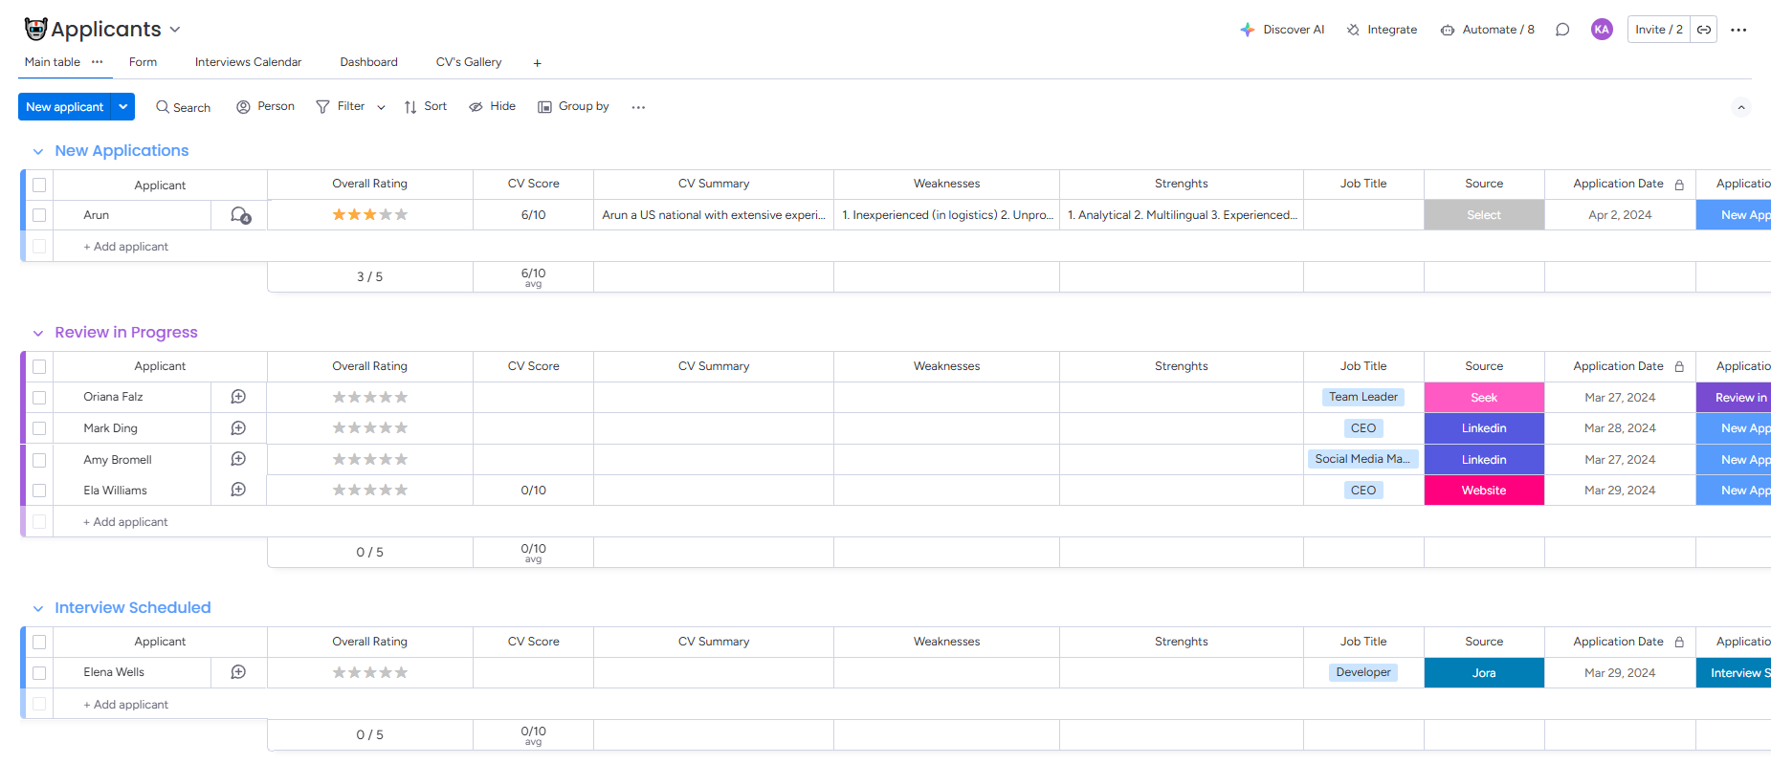The height and width of the screenshot is (764, 1771).
Task: Tick the checkbox for Oriana Falz
Action: click(39, 398)
